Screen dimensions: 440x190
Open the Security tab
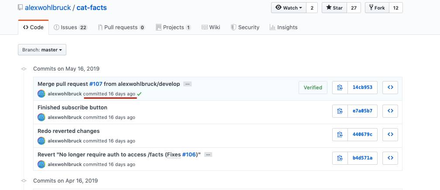245,27
